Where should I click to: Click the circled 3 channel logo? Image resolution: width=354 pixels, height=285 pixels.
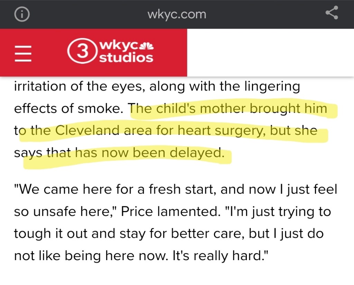[x=82, y=53]
